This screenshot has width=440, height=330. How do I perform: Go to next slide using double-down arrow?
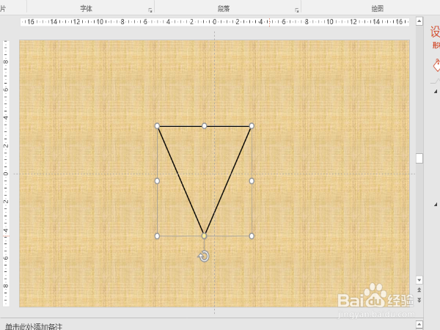coord(419,300)
